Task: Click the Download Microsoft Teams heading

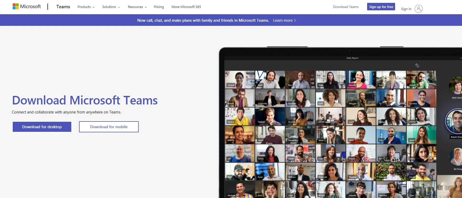Action: coord(85,100)
